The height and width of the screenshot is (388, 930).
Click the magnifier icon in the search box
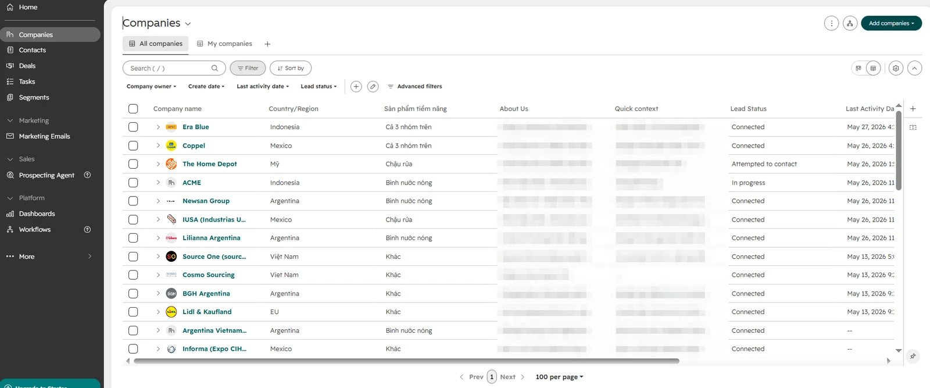point(214,68)
